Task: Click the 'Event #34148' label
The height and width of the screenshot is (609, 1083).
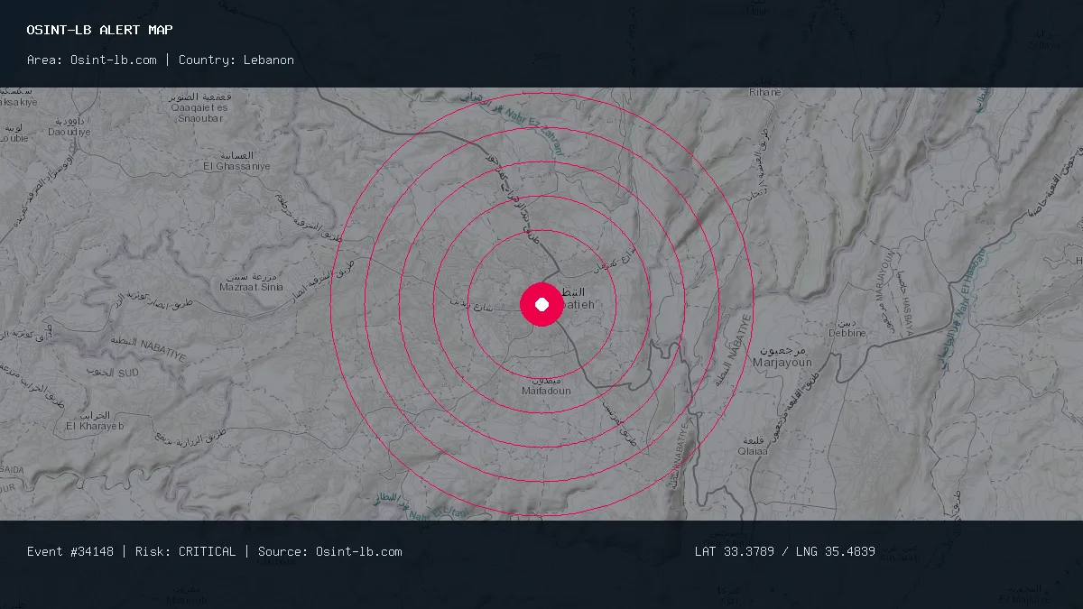Action: pyautogui.click(x=70, y=551)
